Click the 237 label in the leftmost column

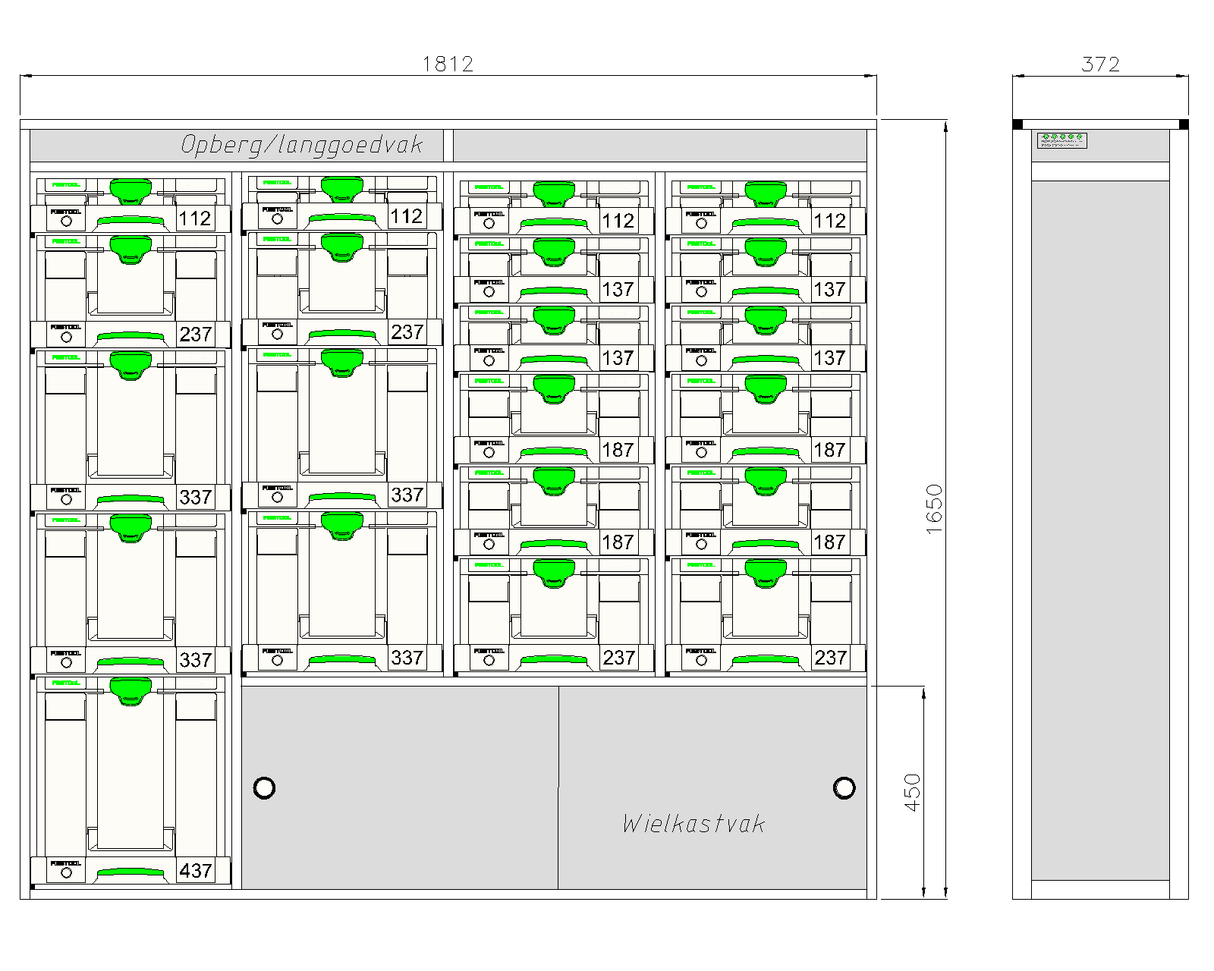click(x=195, y=334)
